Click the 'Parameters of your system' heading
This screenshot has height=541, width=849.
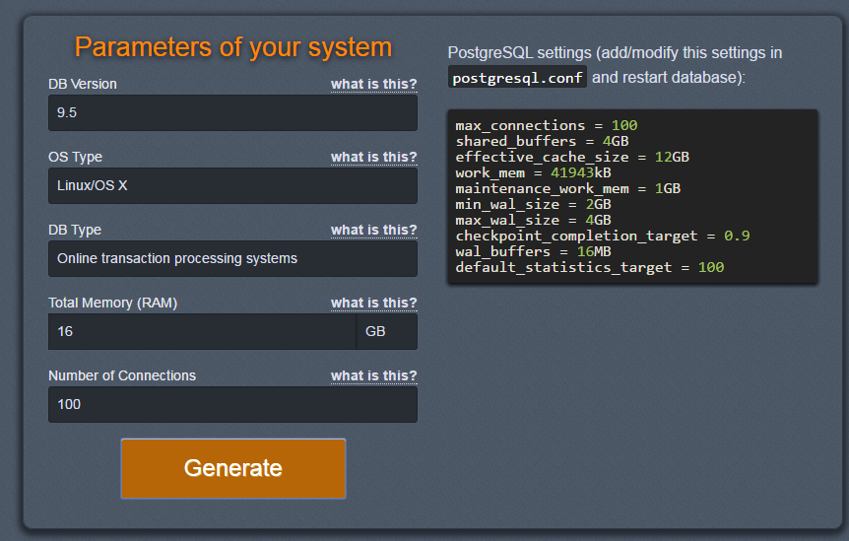coord(233,47)
